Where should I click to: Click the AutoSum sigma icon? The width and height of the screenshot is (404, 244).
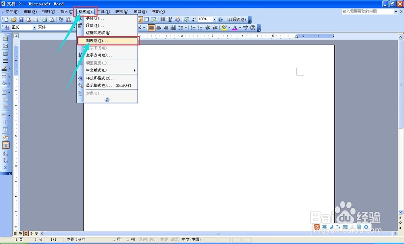pyautogui.click(x=5, y=168)
